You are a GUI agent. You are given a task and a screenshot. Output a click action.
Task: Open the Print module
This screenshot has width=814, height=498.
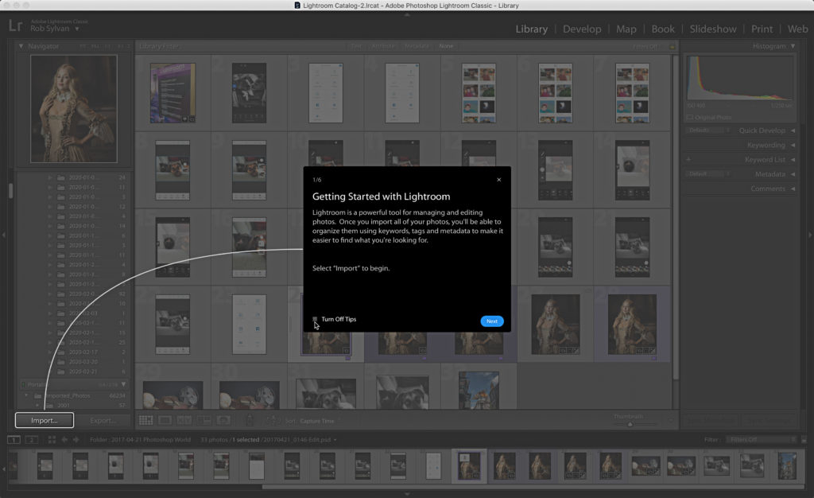(762, 29)
